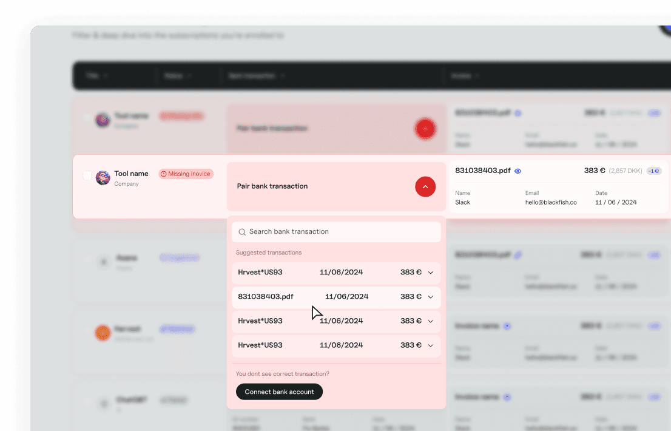Click the Tool name company avatar
Image resolution: width=671 pixels, height=431 pixels.
pos(103,178)
